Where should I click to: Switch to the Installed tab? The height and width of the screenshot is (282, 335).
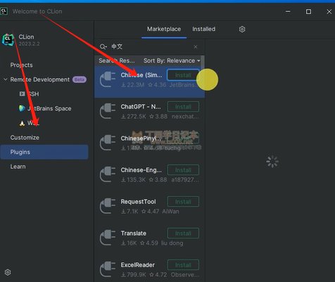point(203,29)
